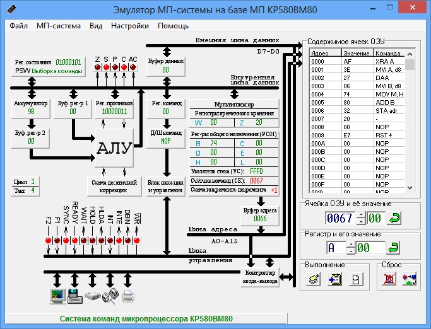Viewport: 431px width, 329px height.
Task: Toggle the INTE signal lamp
Action: click(119, 241)
